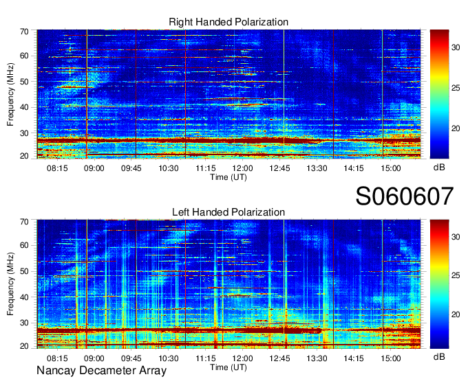Click 09:45 tick on Right Handed time axis
The width and height of the screenshot is (468, 379).
click(131, 168)
